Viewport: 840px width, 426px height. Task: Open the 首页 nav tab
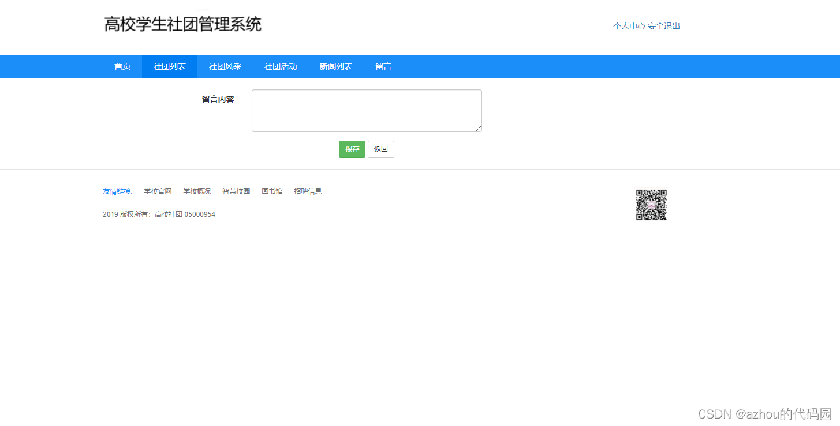(x=122, y=66)
